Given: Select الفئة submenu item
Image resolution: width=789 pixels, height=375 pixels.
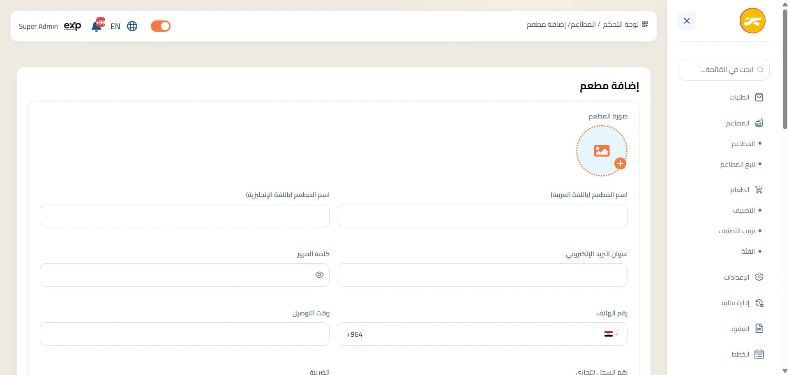Looking at the screenshot, I should coord(748,251).
